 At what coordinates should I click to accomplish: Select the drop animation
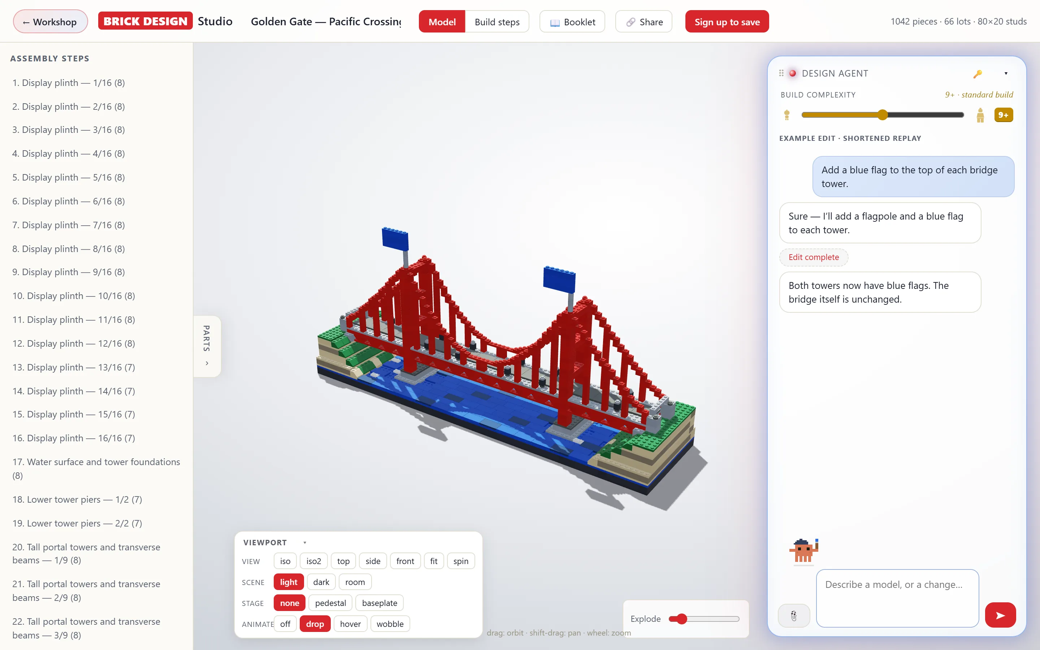pyautogui.click(x=315, y=624)
